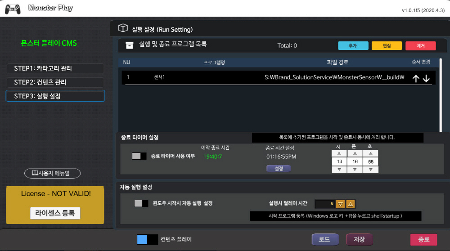This screenshot has width=450, height=251.
Task: Increase the second (초) value
Action: [x=370, y=153]
